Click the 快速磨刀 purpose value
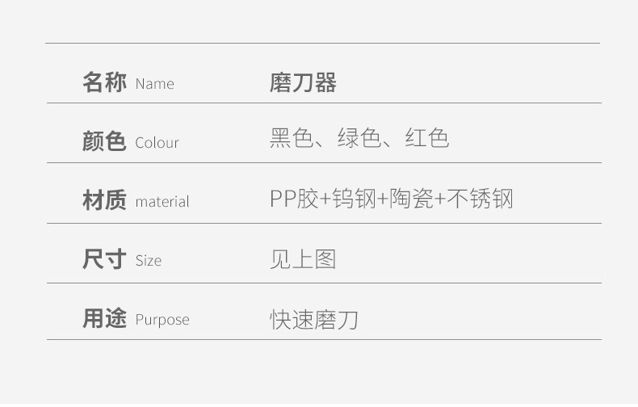This screenshot has height=407, width=638. click(x=313, y=320)
